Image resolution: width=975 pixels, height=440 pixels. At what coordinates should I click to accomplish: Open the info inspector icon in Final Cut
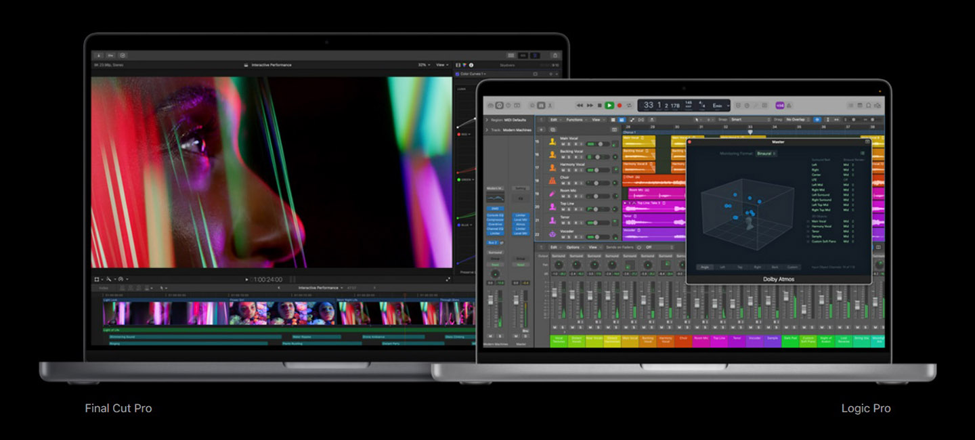coord(471,65)
